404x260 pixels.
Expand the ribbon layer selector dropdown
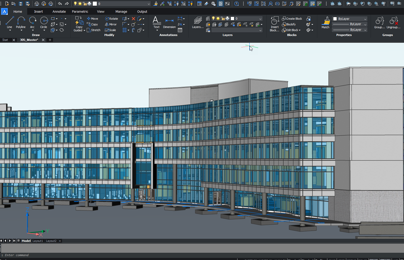click(x=260, y=19)
